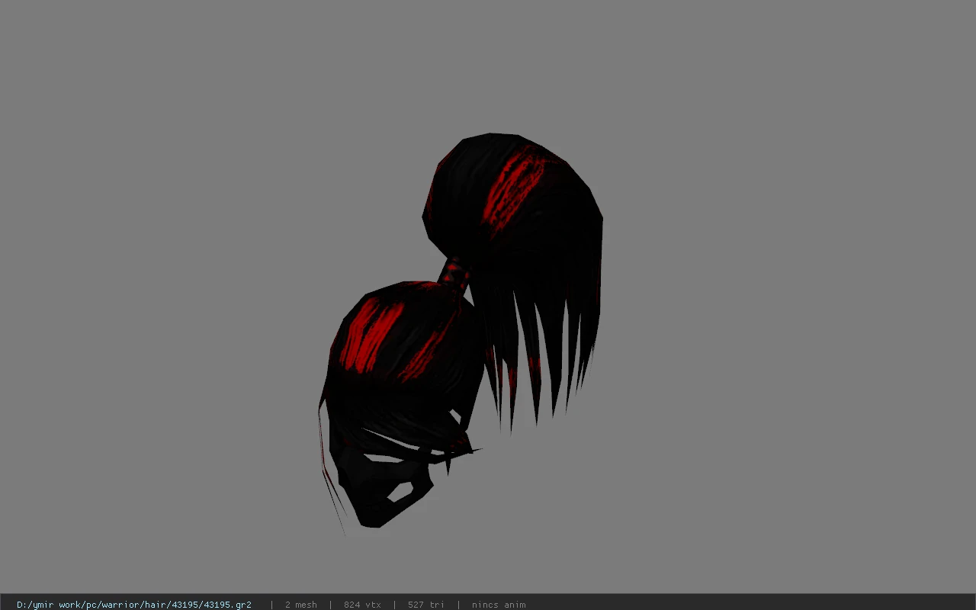
Task: Click the "824 vtx" vertex count
Action: point(362,605)
